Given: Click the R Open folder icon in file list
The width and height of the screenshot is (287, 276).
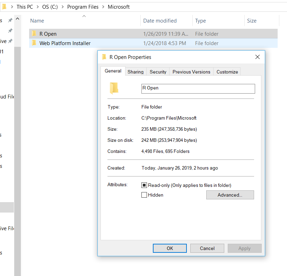Looking at the screenshot, I should click(34, 34).
